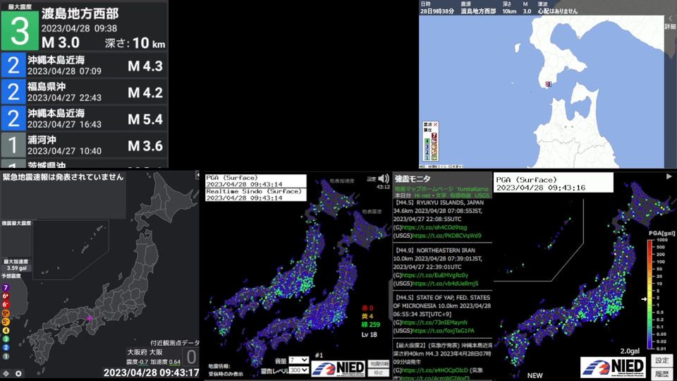Click the 地震情報 button

click(x=379, y=364)
